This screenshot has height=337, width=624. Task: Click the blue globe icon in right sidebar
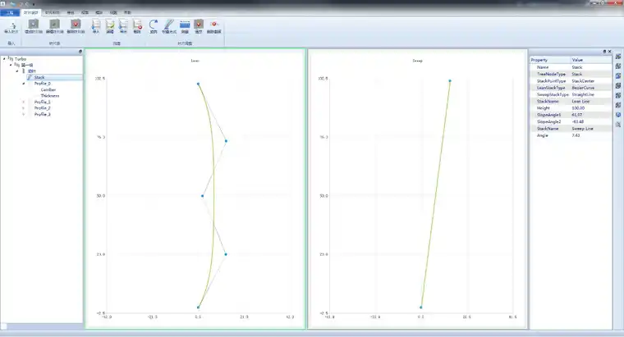pos(618,115)
